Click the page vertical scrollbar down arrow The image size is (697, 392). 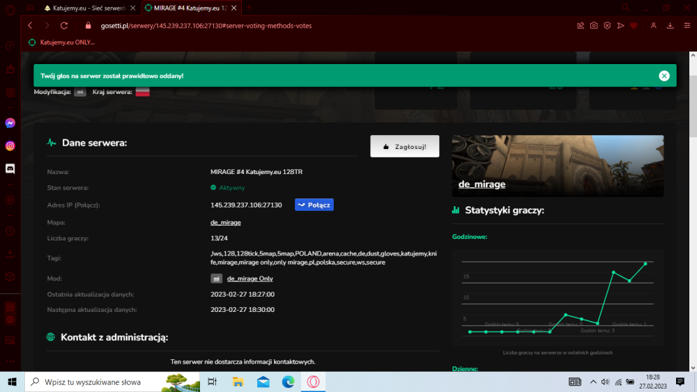pyautogui.click(x=693, y=368)
